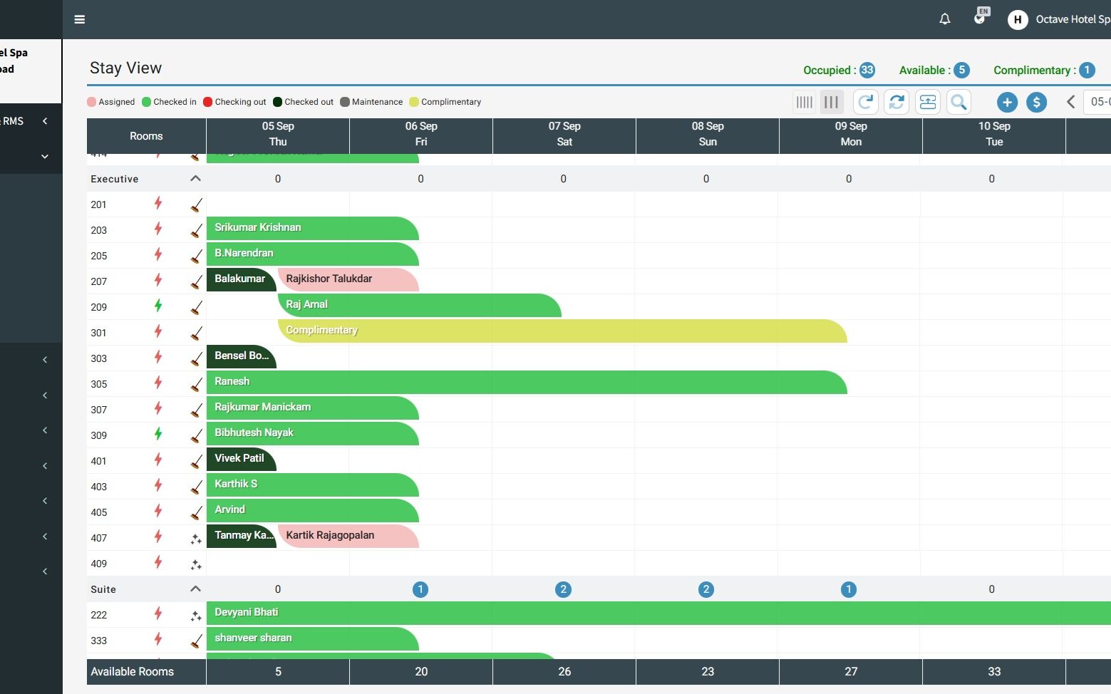This screenshot has height=694, width=1111.
Task: Open the notifications bell
Action: point(944,19)
